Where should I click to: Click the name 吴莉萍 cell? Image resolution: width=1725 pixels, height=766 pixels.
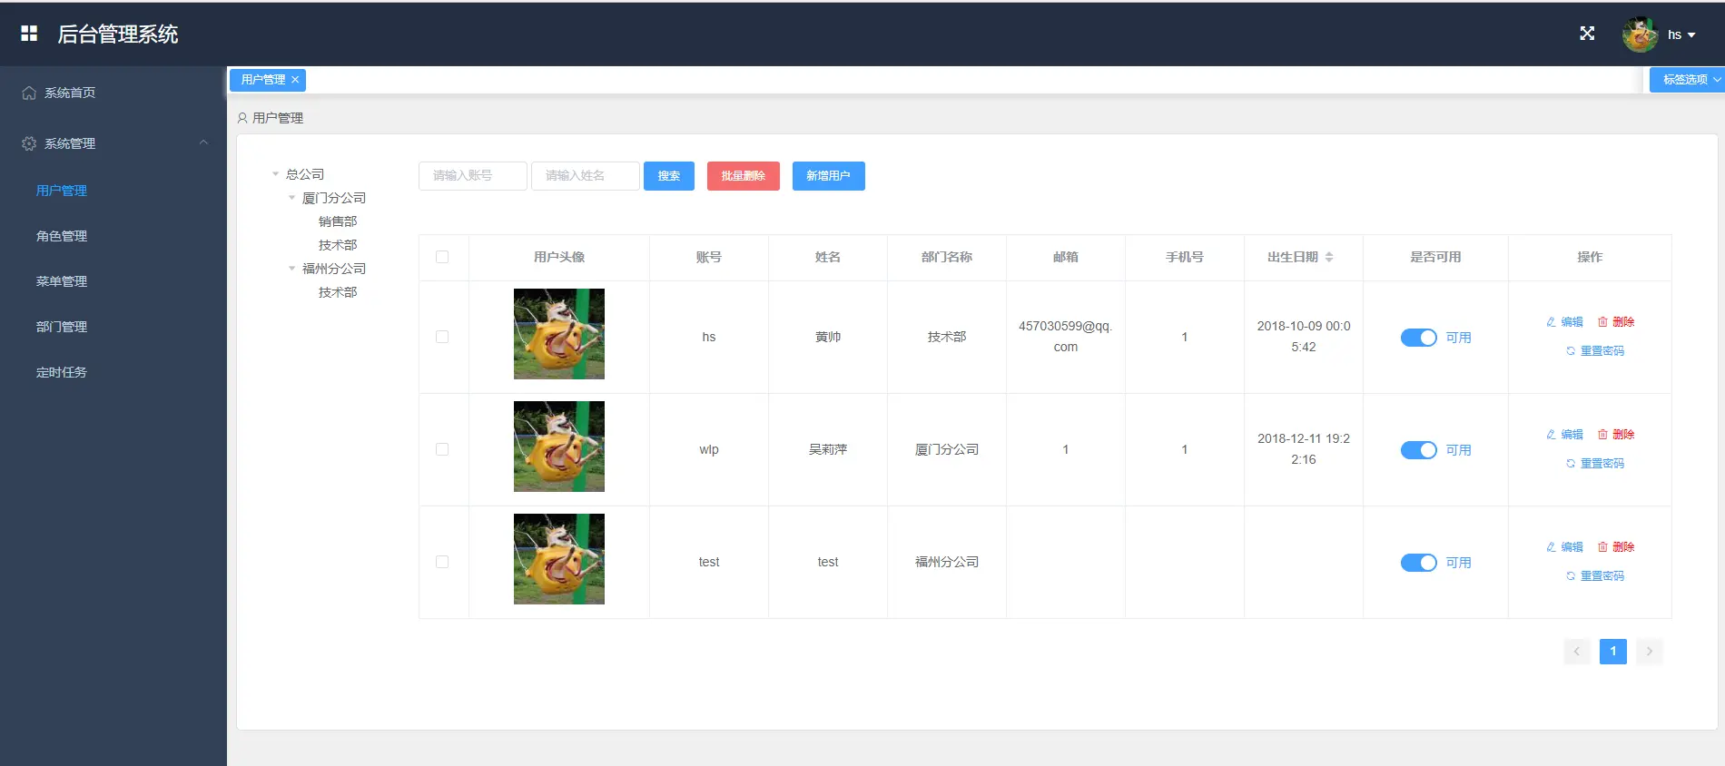828,449
